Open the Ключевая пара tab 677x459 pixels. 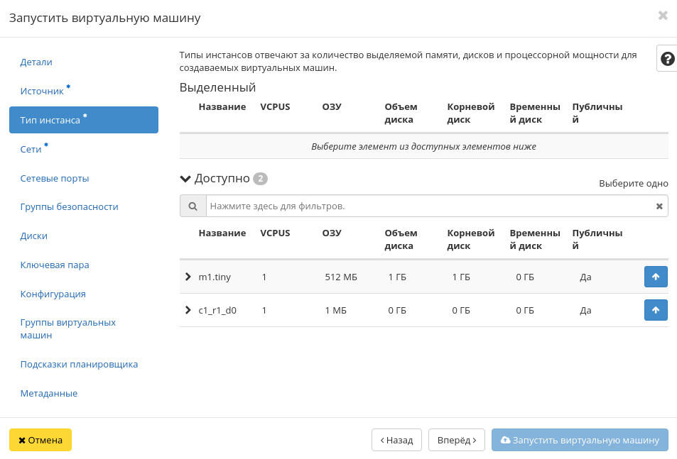coord(55,265)
